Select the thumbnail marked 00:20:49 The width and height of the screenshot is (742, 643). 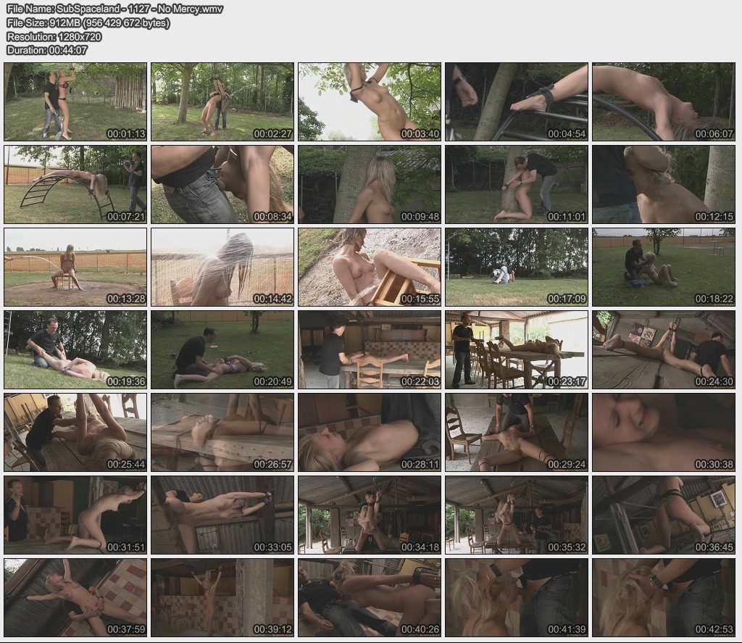[222, 349]
